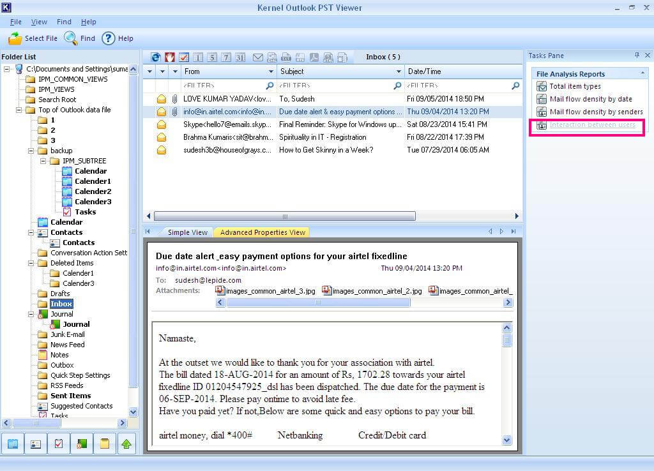Click the last document icon after HTML

pyautogui.click(x=342, y=57)
